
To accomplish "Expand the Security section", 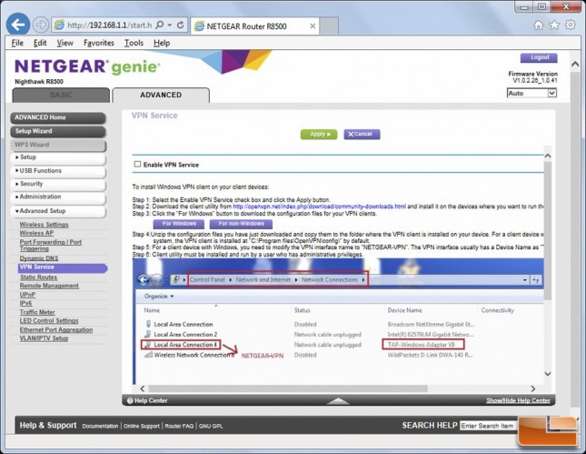I will click(x=58, y=184).
